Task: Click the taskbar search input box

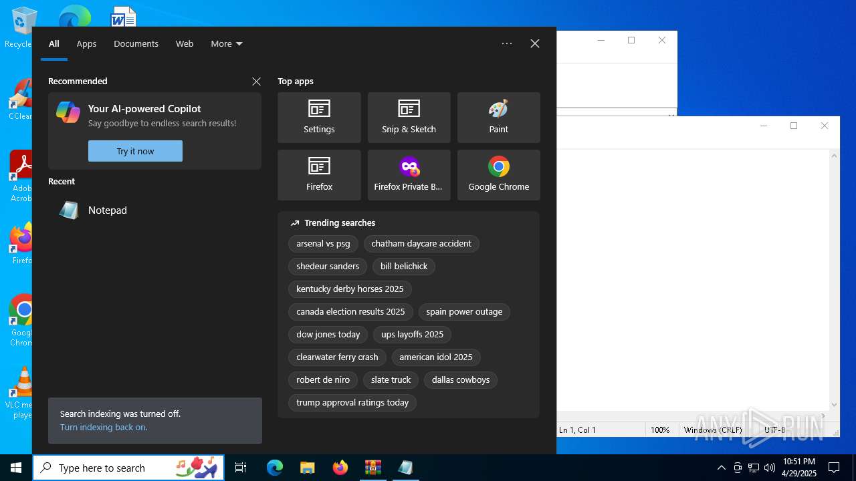Action: tap(128, 468)
